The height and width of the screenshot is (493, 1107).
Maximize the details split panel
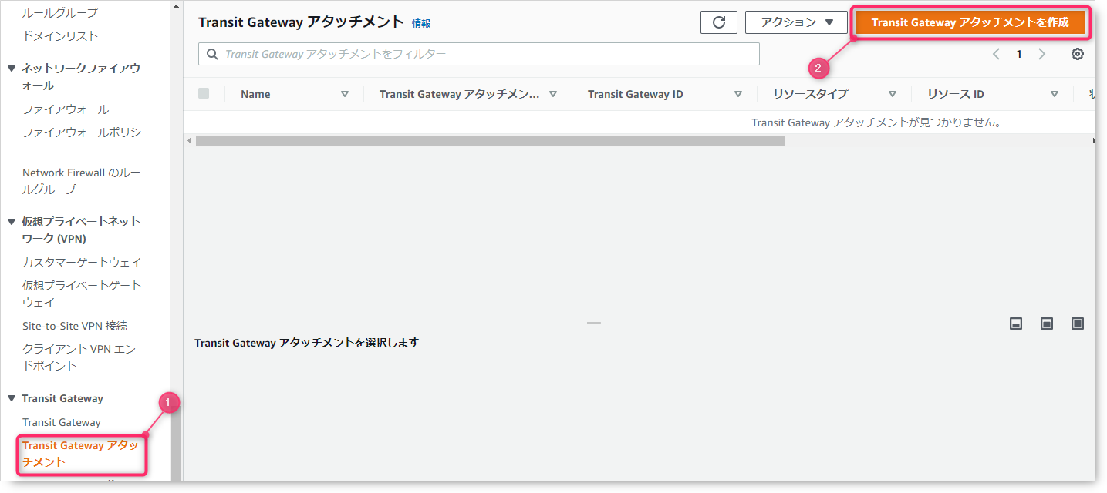tap(1078, 324)
